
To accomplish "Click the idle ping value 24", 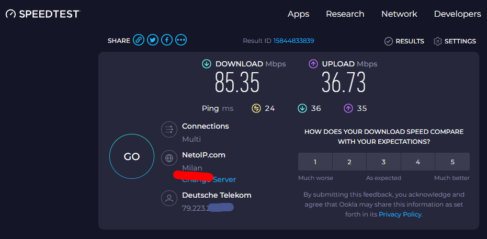I will point(269,108).
